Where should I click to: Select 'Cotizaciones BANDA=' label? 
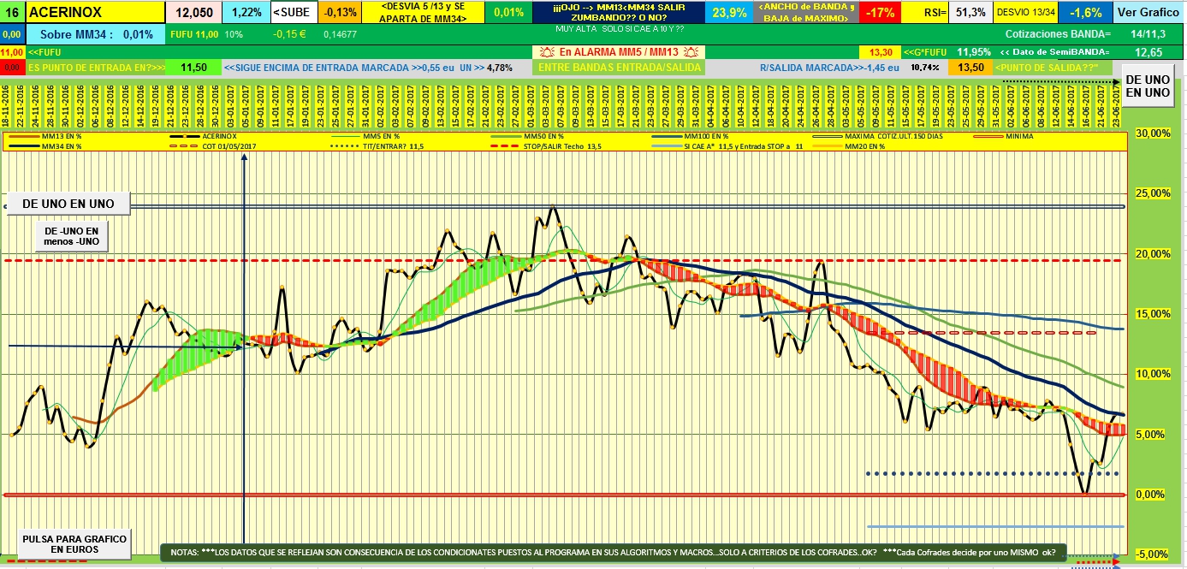click(1059, 34)
